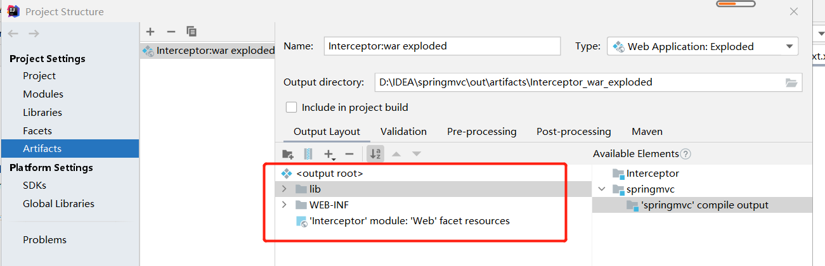
Task: Click the remove artifact minus icon
Action: [171, 31]
